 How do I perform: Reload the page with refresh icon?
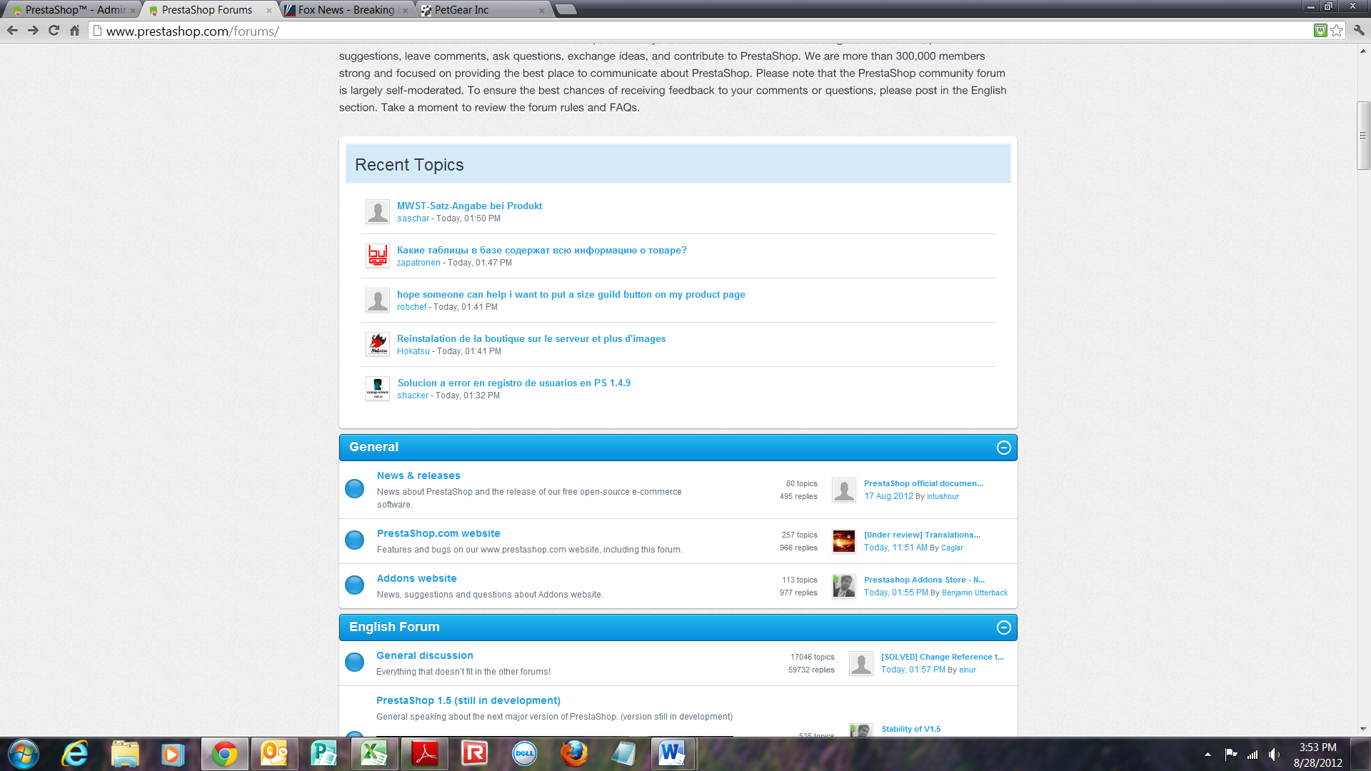tap(54, 31)
